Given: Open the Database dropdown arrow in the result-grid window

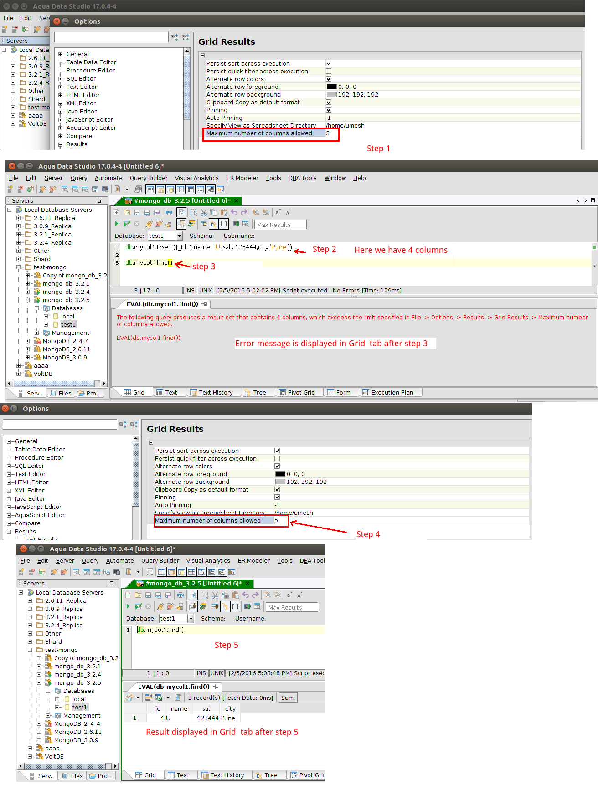Looking at the screenshot, I should (x=191, y=618).
